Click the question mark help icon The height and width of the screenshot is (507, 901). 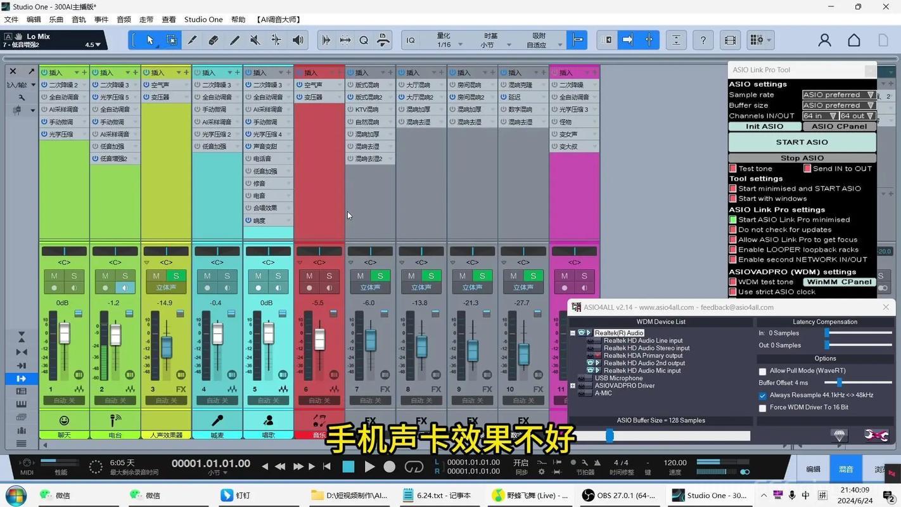[703, 40]
